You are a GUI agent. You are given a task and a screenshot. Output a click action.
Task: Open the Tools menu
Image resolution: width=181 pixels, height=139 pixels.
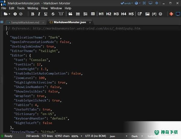pyautogui.click(x=21, y=8)
